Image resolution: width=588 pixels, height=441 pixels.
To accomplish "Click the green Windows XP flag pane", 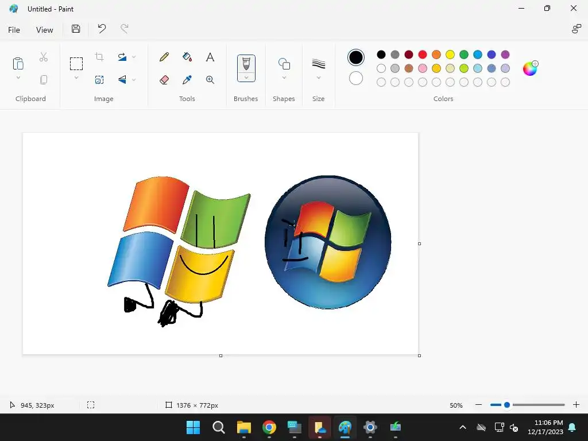I will [215, 219].
